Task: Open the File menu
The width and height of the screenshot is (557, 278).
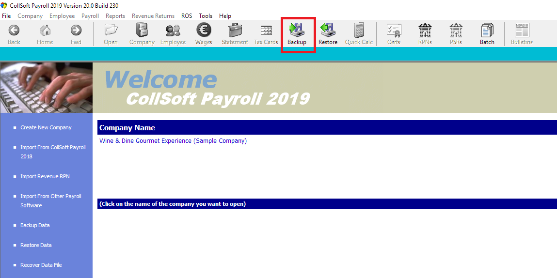Action: tap(6, 16)
